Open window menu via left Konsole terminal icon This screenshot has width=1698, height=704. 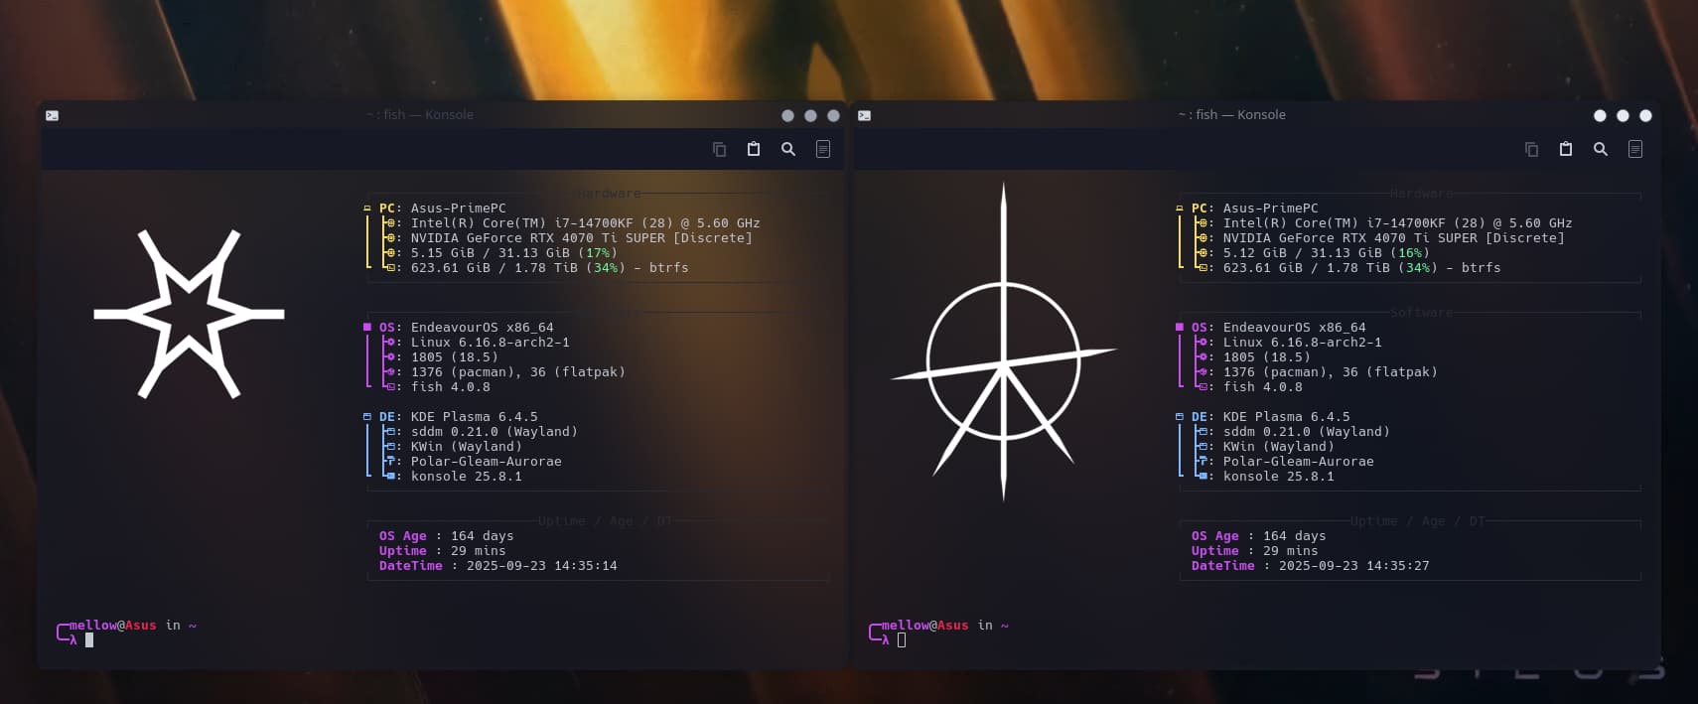pyautogui.click(x=52, y=115)
